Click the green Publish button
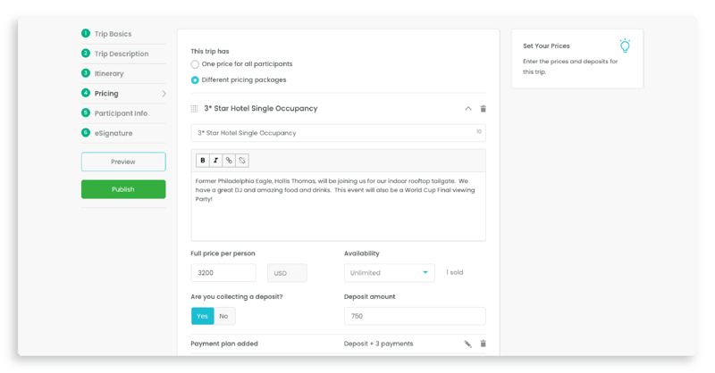 coord(123,189)
